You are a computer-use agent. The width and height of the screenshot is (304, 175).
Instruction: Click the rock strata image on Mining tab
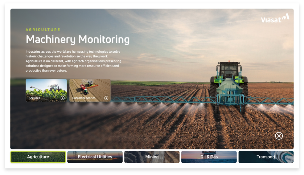click(132, 157)
